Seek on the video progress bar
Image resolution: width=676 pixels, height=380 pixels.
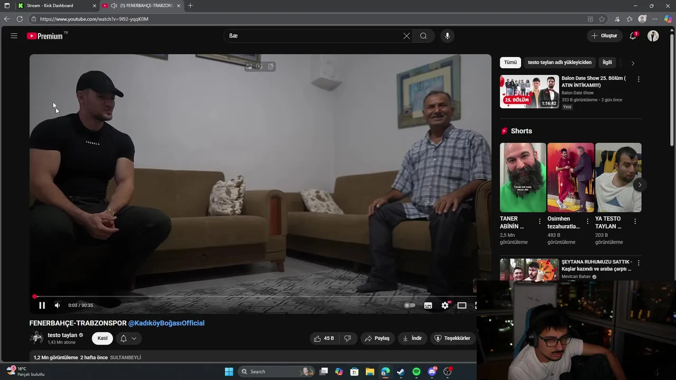[253, 297]
